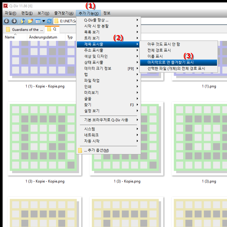
Task: Expand the 상태 표시줄 submenu
Action: (108, 62)
